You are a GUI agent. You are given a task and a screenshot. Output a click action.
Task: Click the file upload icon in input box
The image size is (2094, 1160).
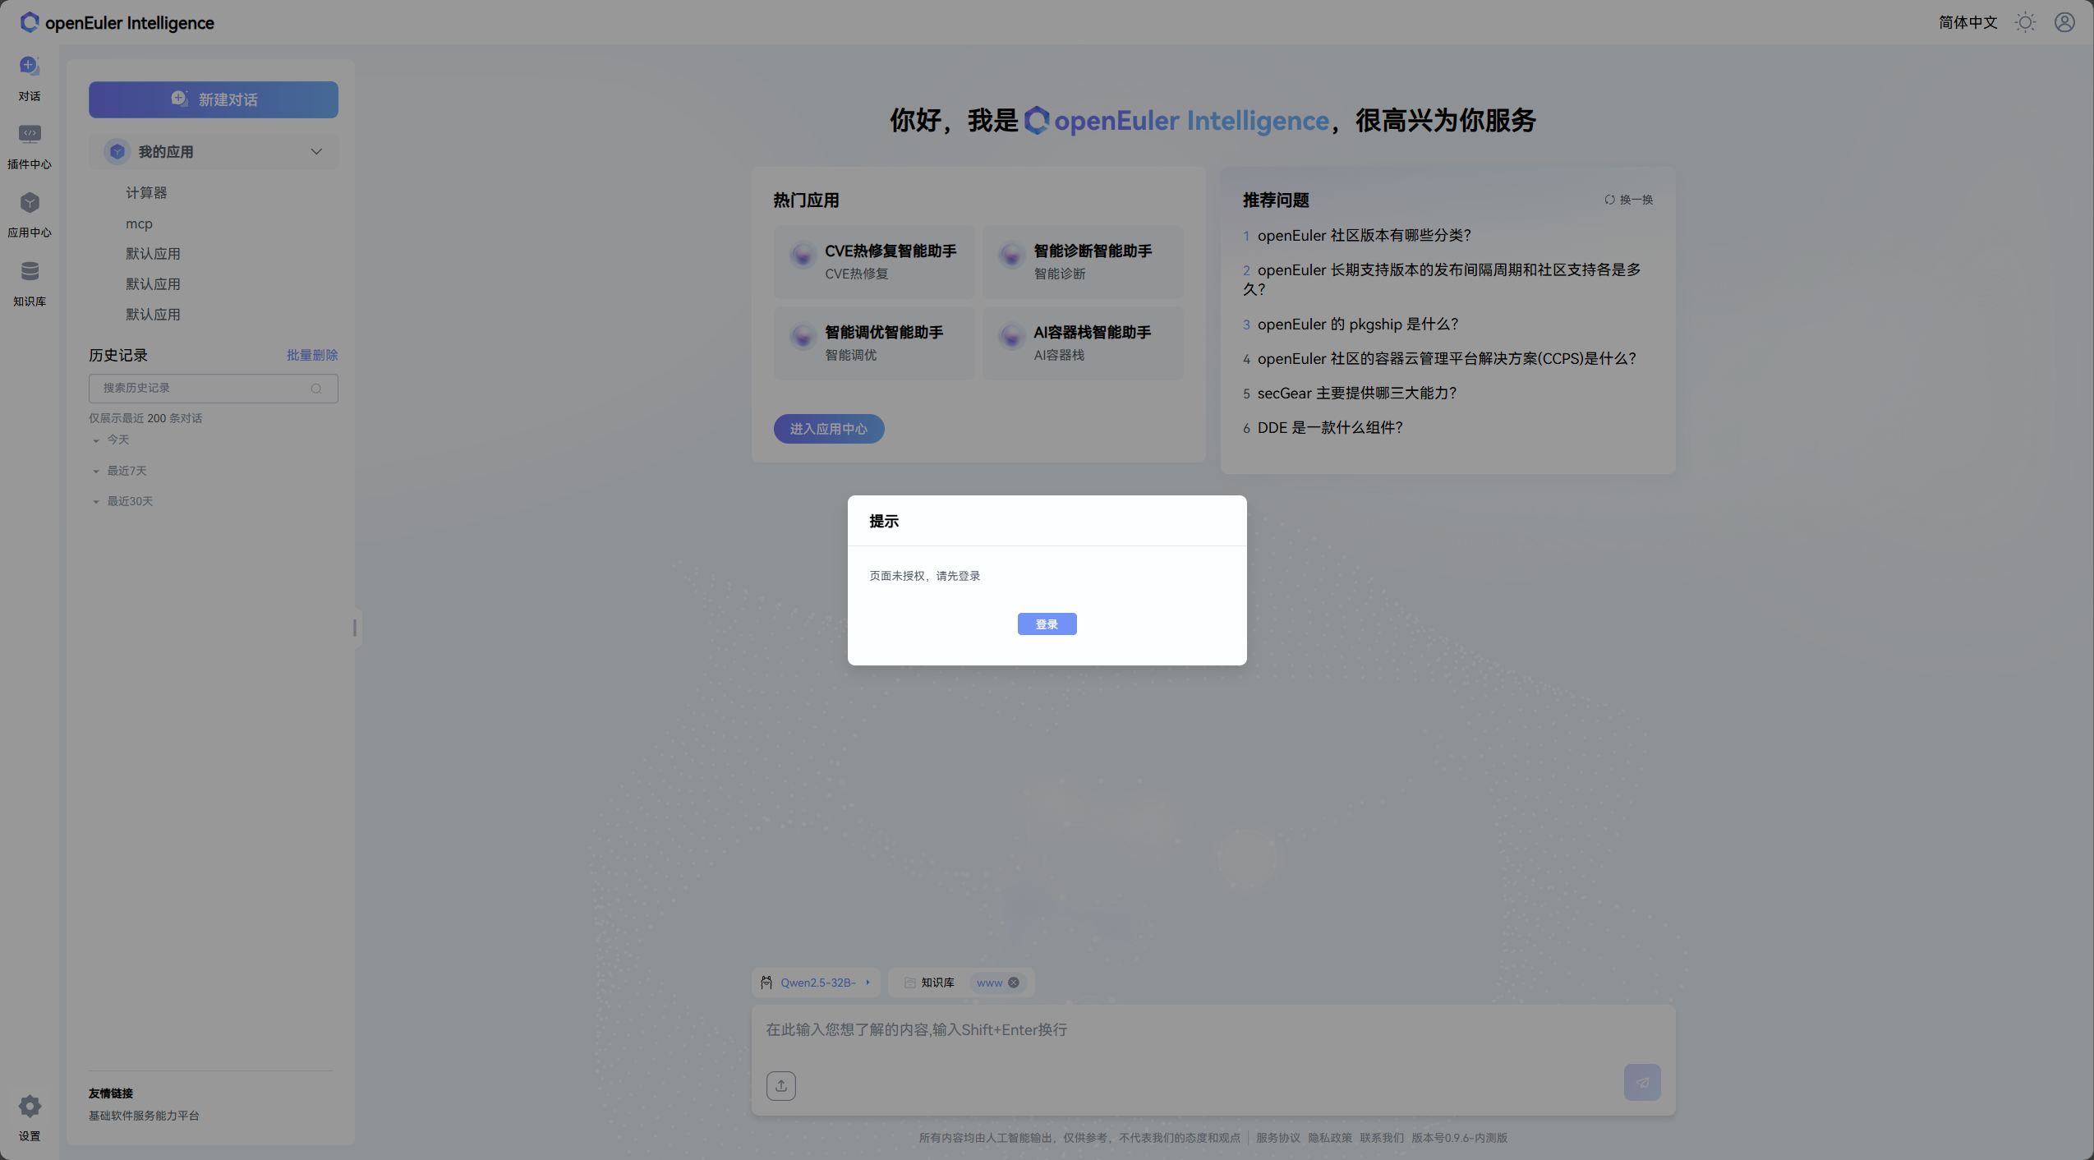780,1085
